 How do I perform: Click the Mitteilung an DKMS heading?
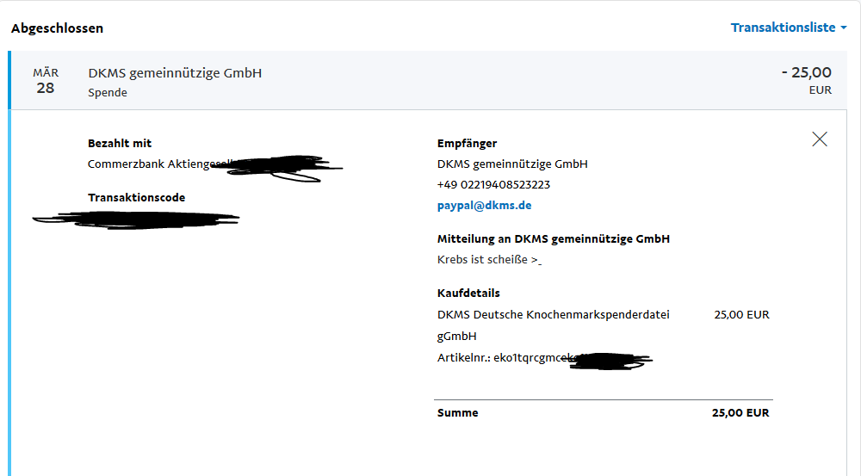click(554, 238)
